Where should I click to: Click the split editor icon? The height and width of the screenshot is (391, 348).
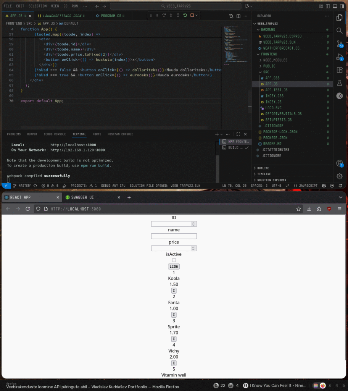(x=238, y=16)
